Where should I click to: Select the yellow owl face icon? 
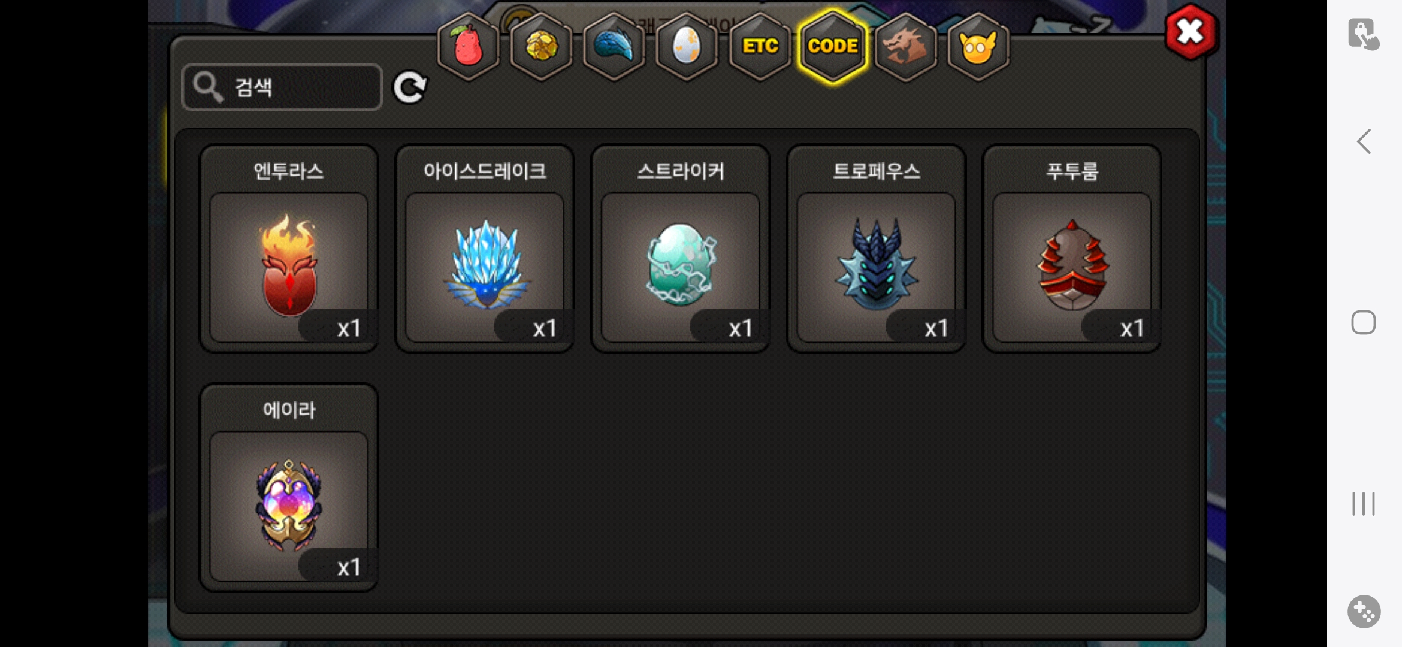coord(978,46)
